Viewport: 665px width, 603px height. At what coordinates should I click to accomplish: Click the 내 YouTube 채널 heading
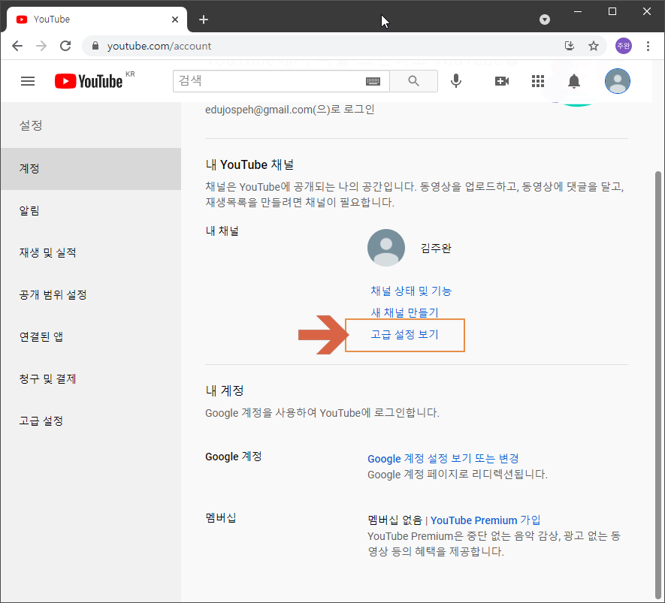(x=249, y=164)
